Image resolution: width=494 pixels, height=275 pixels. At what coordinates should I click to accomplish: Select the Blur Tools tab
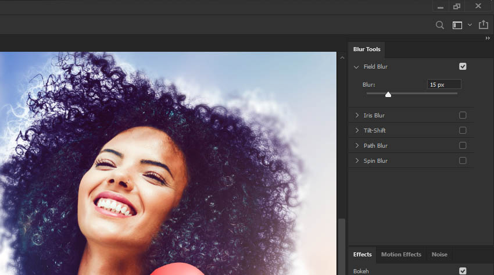tap(367, 49)
